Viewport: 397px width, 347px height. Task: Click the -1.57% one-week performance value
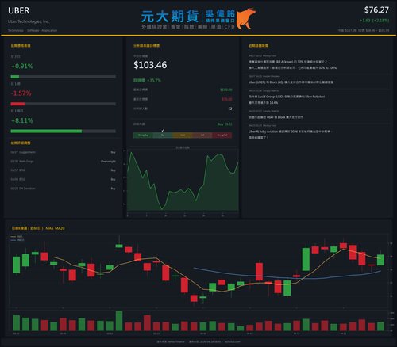pyautogui.click(x=21, y=93)
